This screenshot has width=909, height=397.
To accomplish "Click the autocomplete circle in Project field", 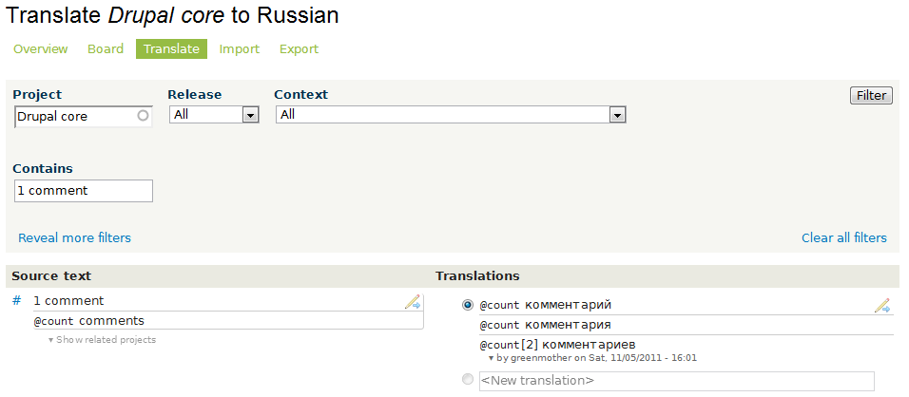I will (x=143, y=116).
